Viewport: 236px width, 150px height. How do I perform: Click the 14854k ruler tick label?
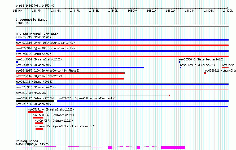(x=209, y=11)
